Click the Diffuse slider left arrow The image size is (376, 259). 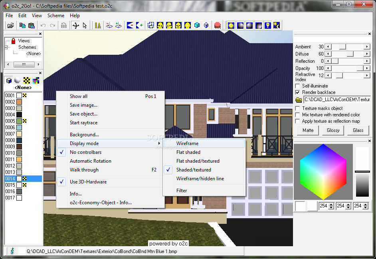click(x=328, y=54)
